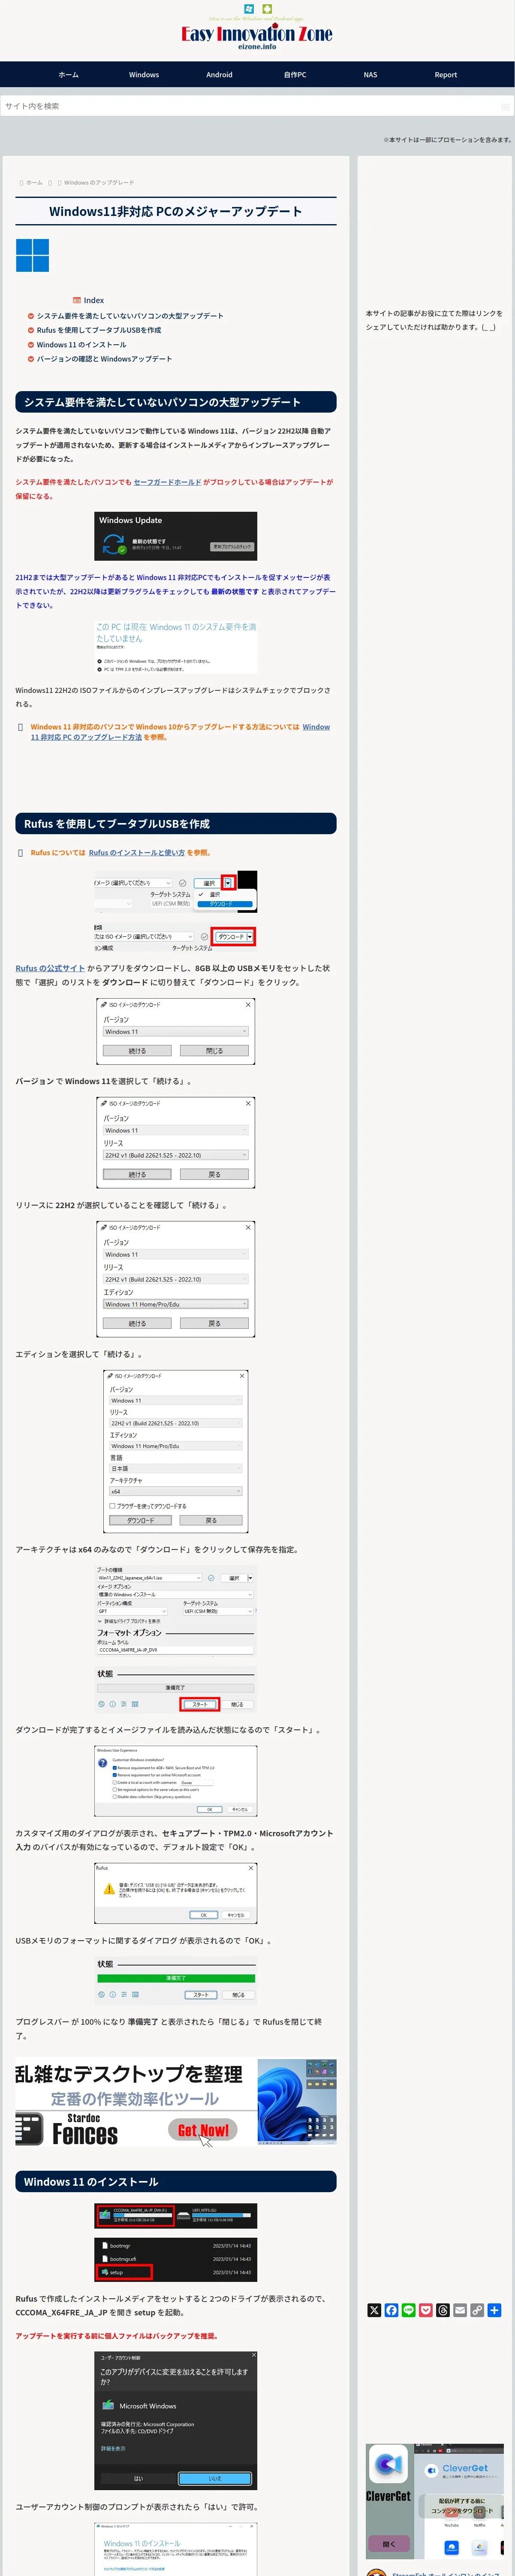
Task: Open the 自作PC navigation menu item
Action: tap(295, 75)
